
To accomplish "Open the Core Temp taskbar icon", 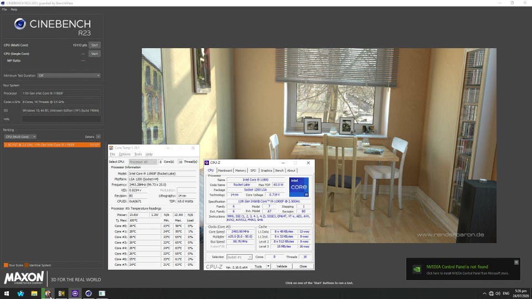I will point(48,293).
